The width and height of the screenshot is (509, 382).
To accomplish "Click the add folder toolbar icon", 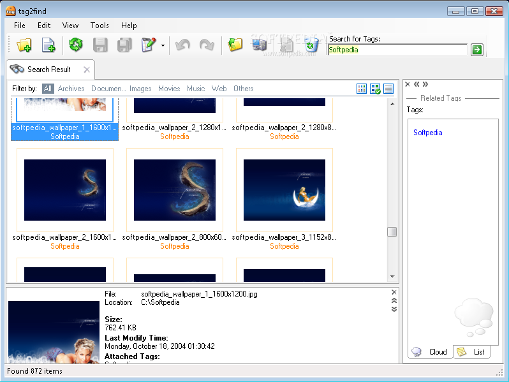I will (24, 45).
